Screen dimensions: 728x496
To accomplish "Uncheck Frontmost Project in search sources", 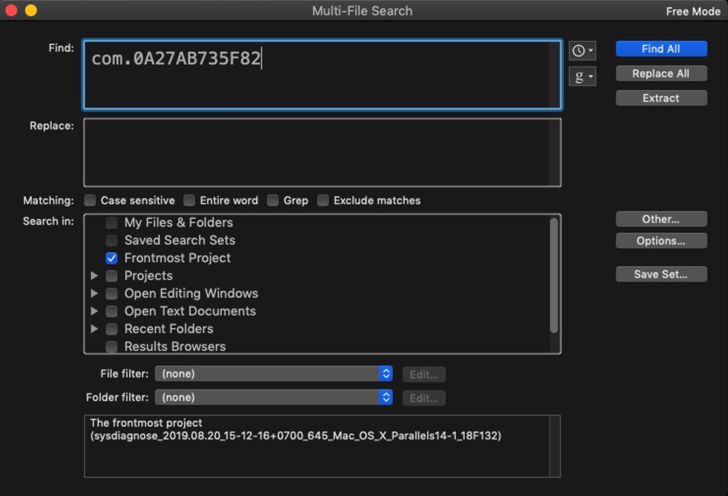I will [x=112, y=258].
